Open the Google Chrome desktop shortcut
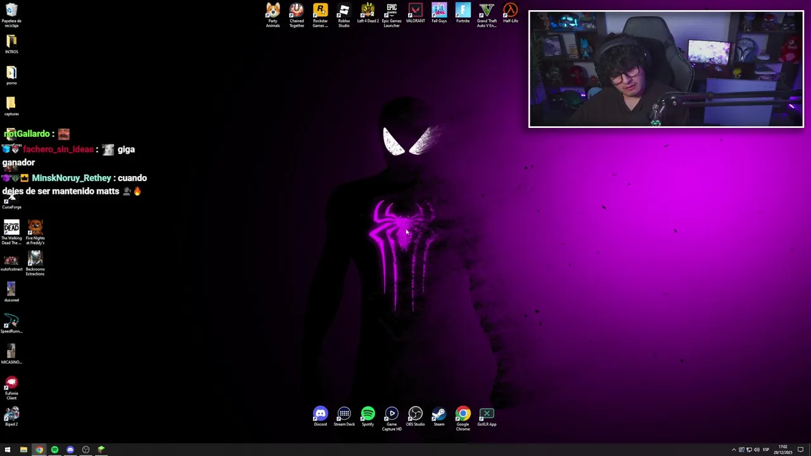 463,419
